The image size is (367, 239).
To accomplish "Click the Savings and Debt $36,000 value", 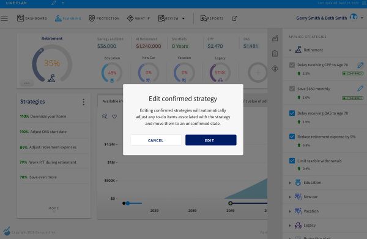I will tap(106, 46).
